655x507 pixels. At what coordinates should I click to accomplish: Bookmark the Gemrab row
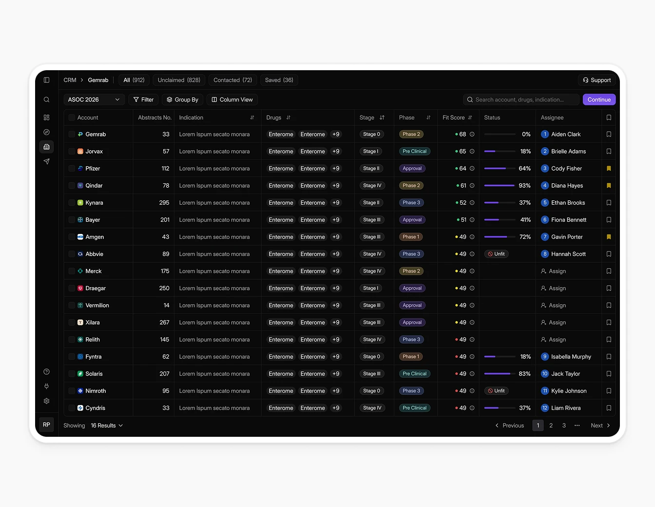click(x=609, y=135)
